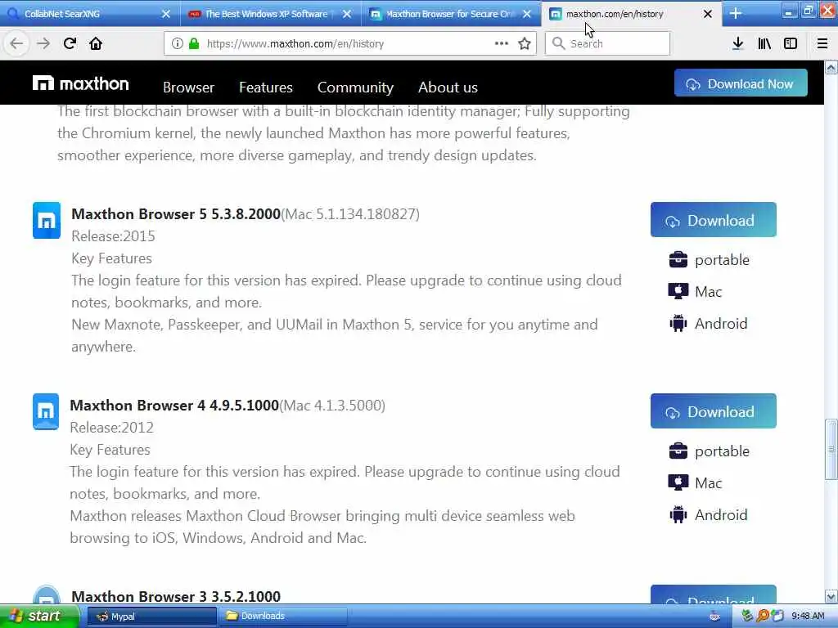Select Mypal taskbar button
The height and width of the screenshot is (628, 838).
[151, 616]
